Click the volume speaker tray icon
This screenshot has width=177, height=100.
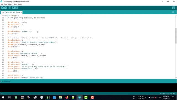(152, 97)
